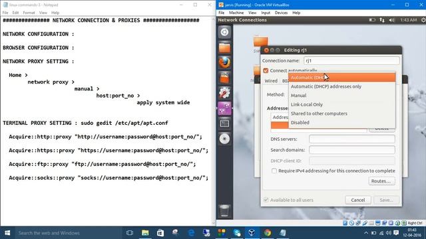Open the workspace switcher launcher icon
426x239 pixels.
coord(224,123)
